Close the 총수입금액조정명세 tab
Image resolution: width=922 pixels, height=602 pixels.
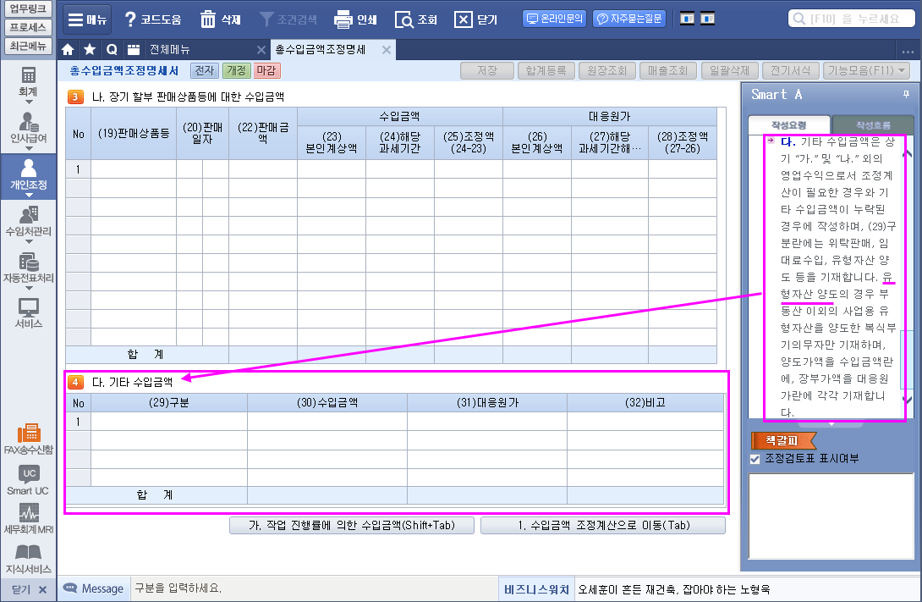(387, 50)
